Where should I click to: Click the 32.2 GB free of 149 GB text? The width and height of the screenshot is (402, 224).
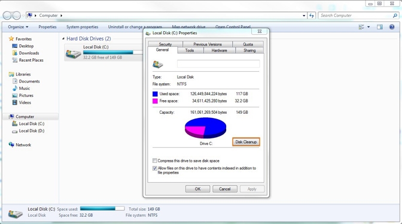[x=102, y=57]
